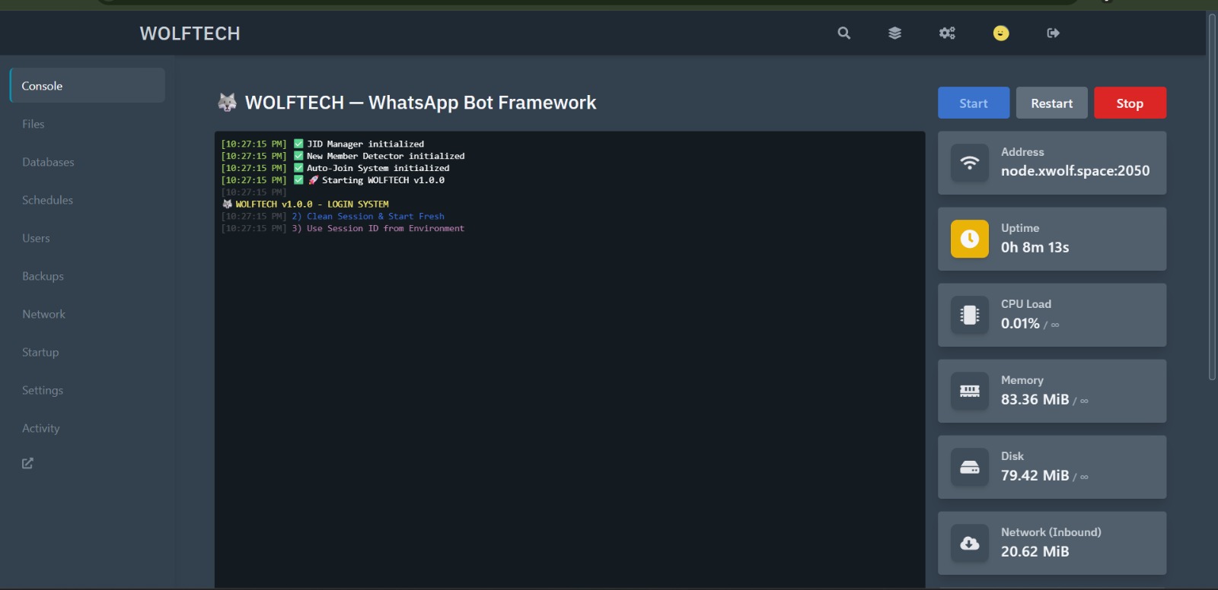Image resolution: width=1218 pixels, height=590 pixels.
Task: Click the 'JID Manager initialized' console line
Action: 323,144
